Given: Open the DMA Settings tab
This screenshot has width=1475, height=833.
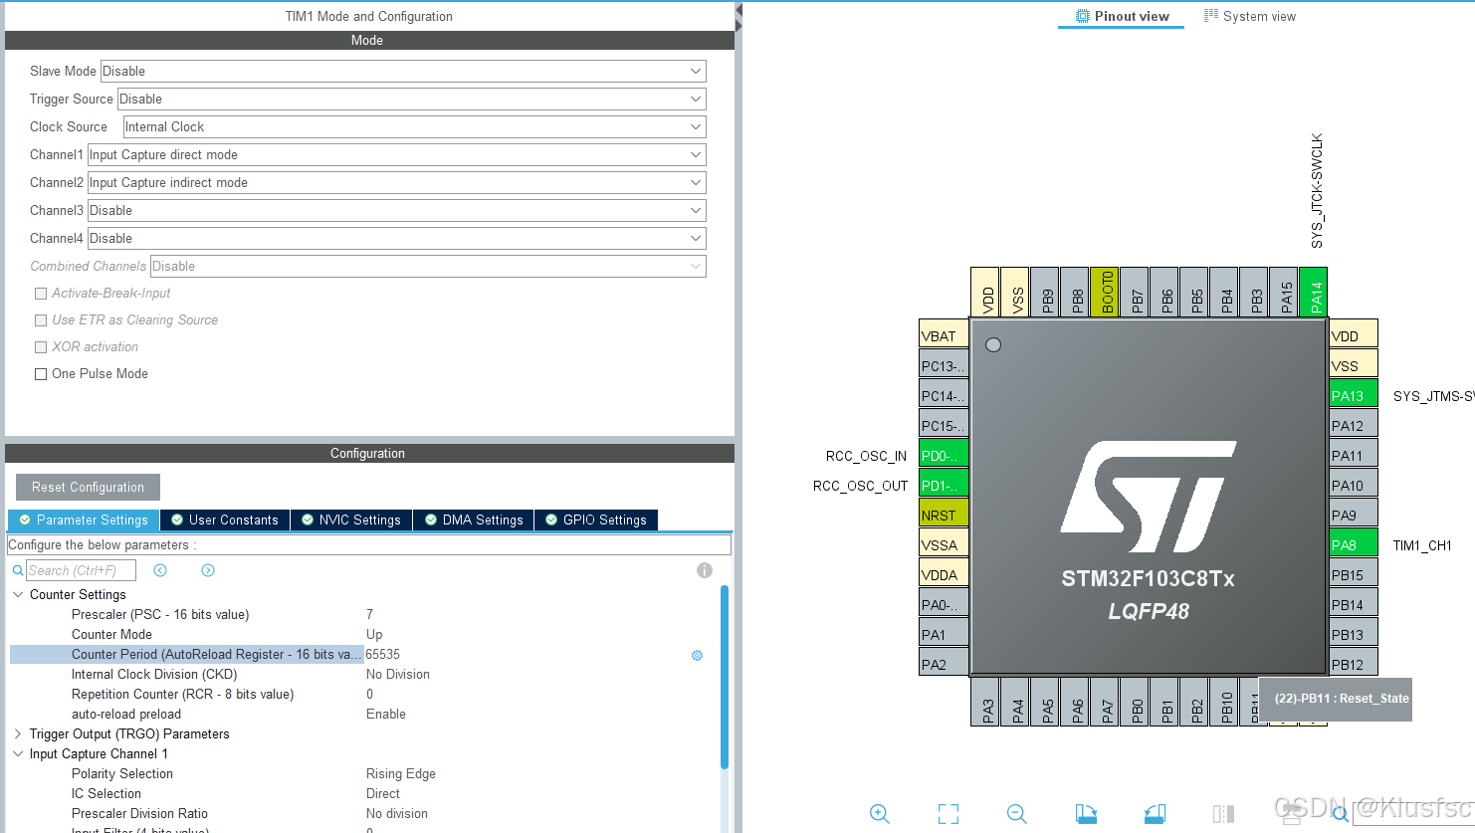Looking at the screenshot, I should [474, 520].
